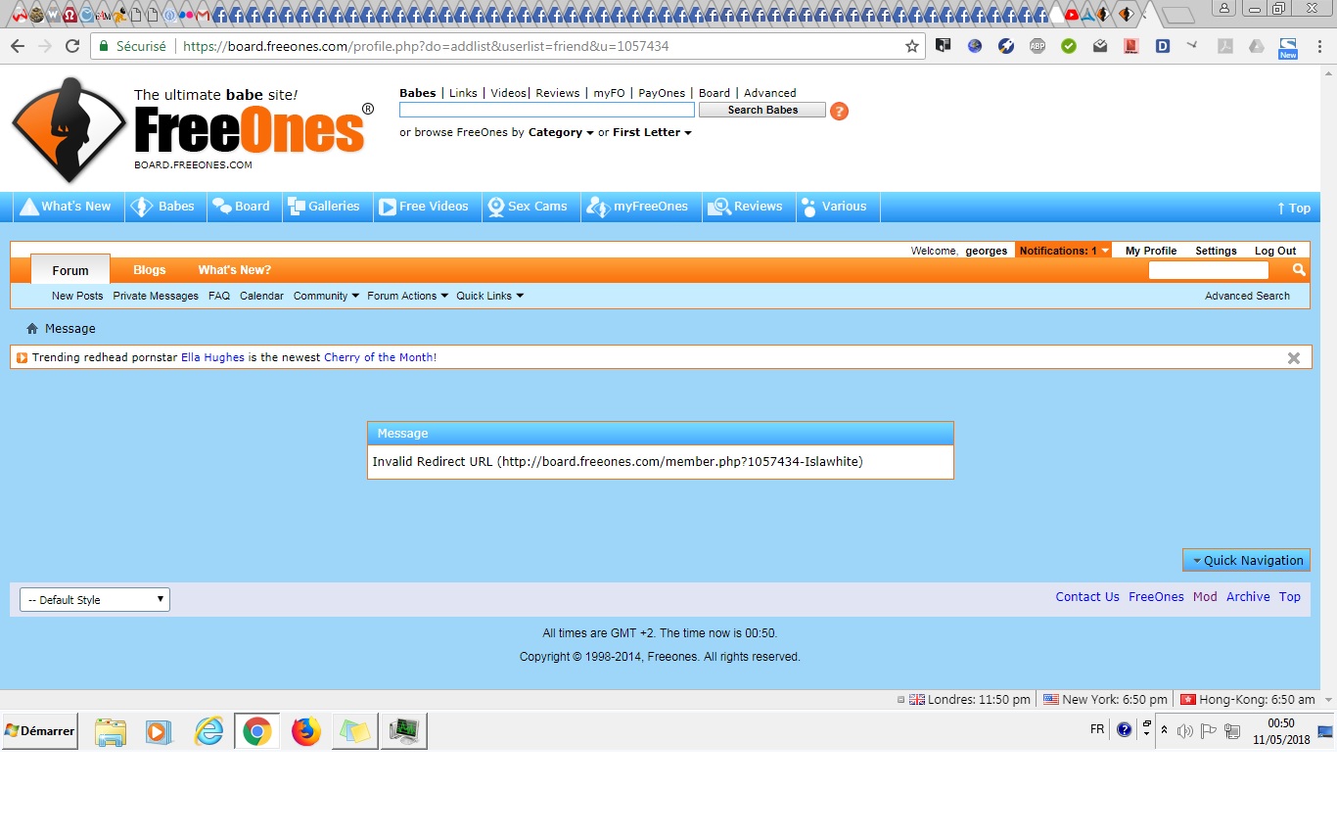
Task: Click the taskbar volume speaker icon
Action: 1185,731
